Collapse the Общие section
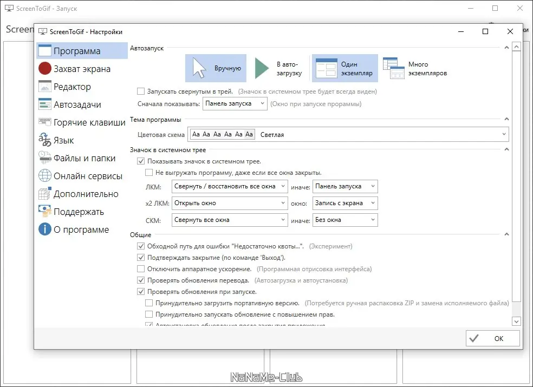This screenshot has width=533, height=387. click(x=506, y=234)
